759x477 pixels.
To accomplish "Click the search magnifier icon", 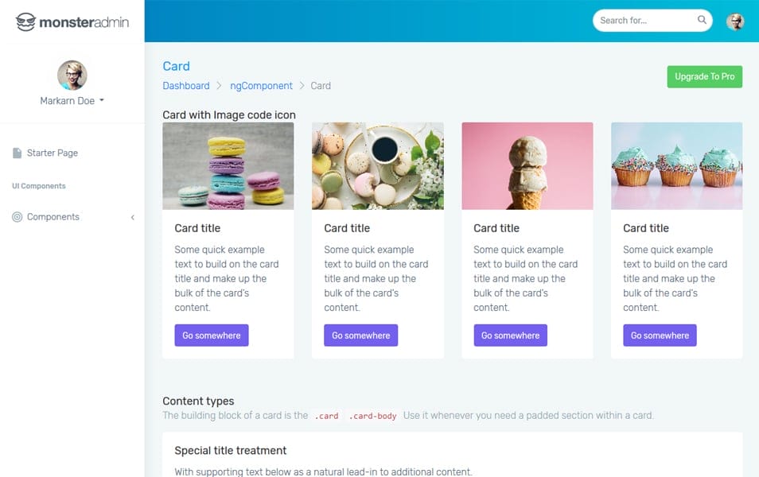I will 702,21.
